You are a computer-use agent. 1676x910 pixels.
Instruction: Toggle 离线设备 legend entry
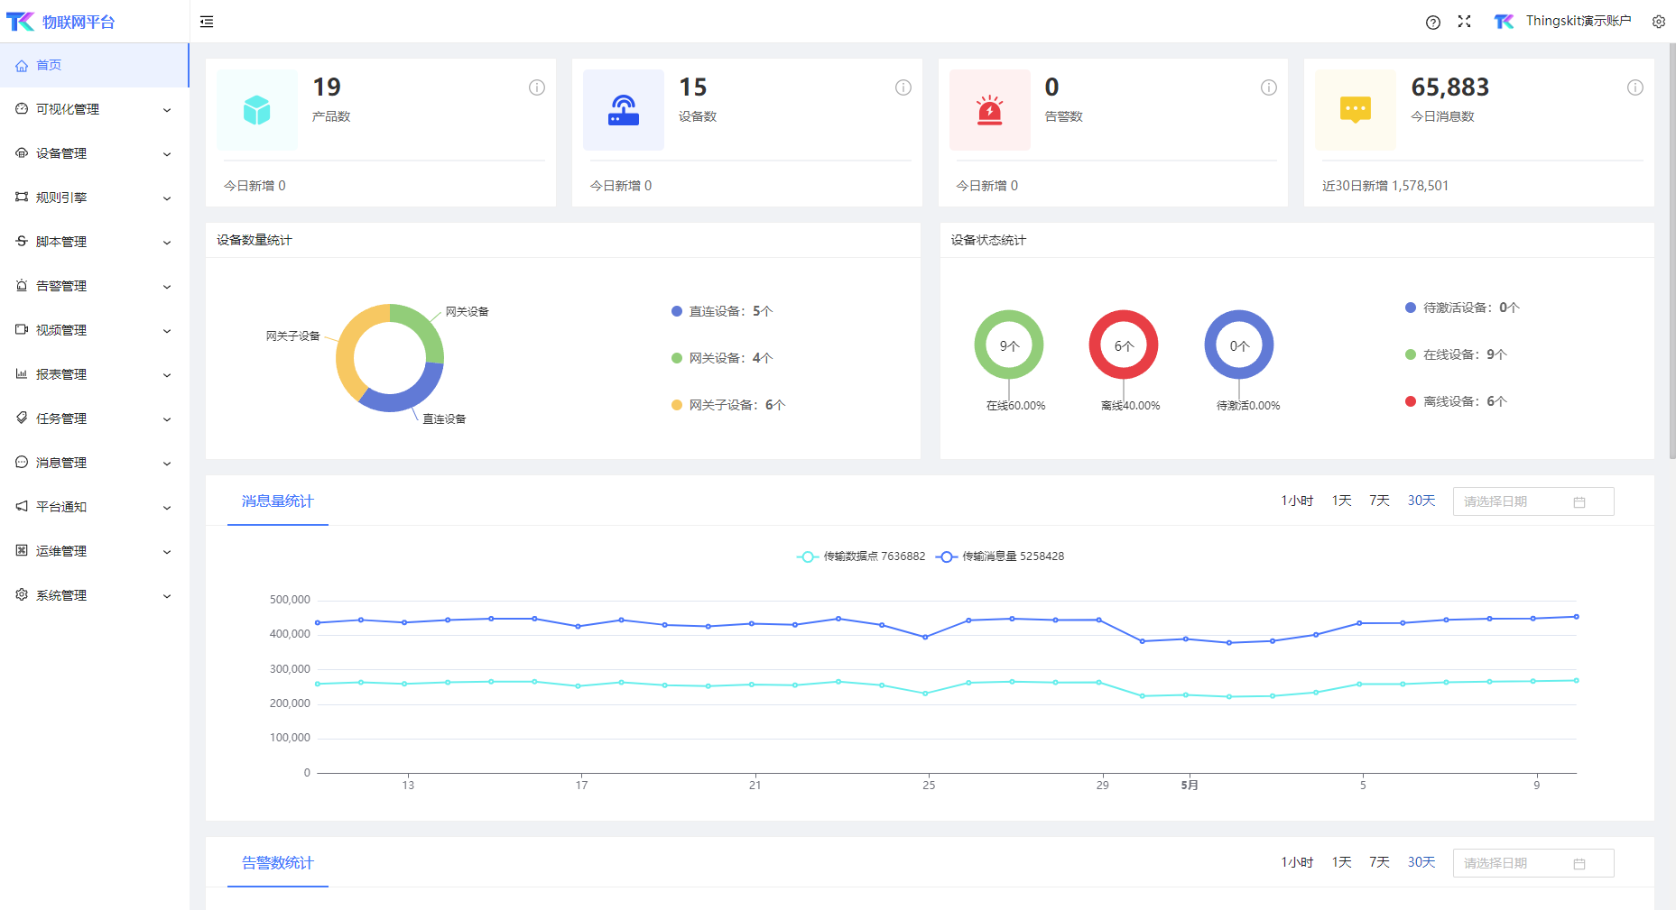pos(1456,401)
